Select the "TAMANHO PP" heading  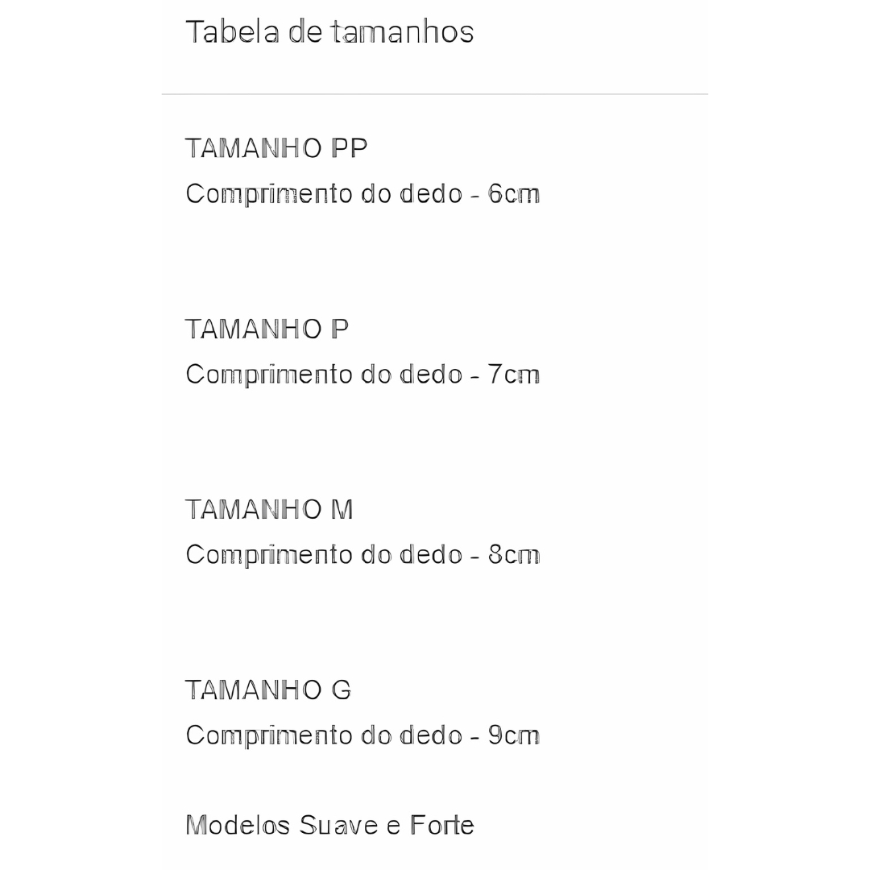276,148
